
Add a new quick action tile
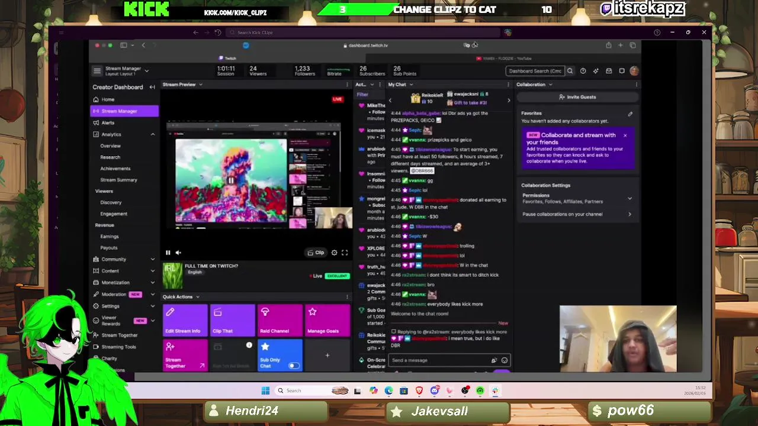(327, 355)
